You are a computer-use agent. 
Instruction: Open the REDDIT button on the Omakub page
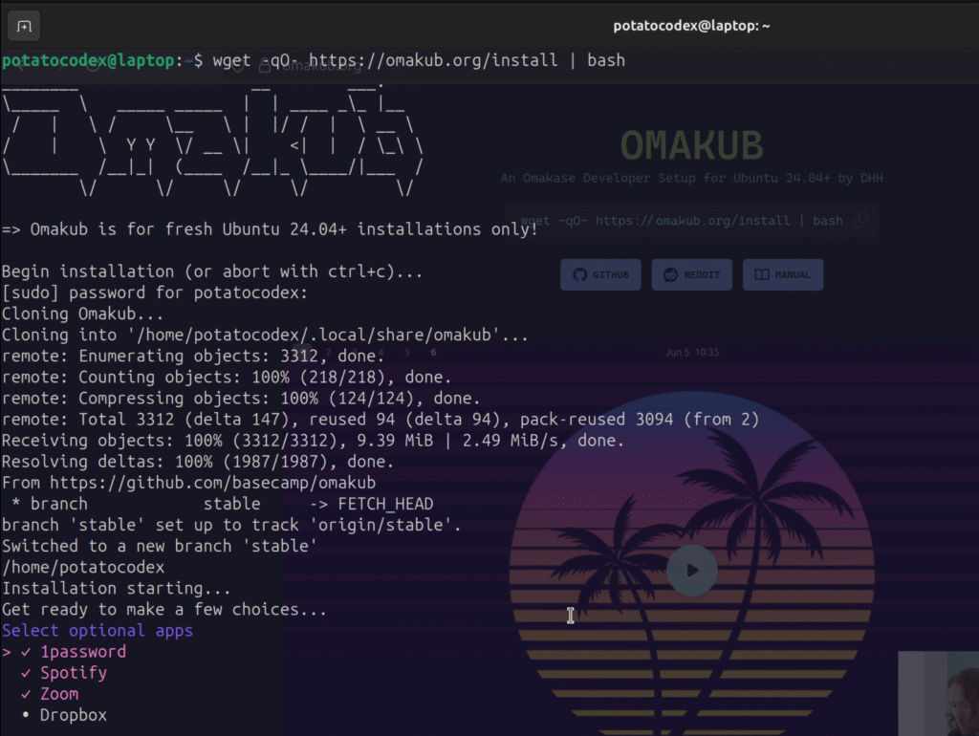[x=692, y=274]
